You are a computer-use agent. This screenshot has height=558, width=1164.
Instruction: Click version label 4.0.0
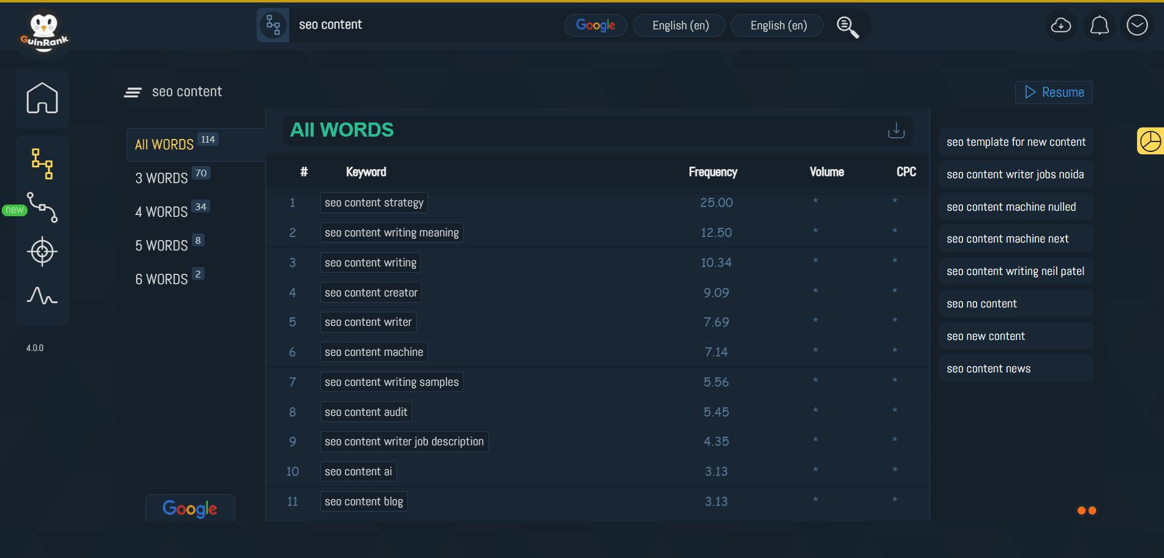[35, 348]
